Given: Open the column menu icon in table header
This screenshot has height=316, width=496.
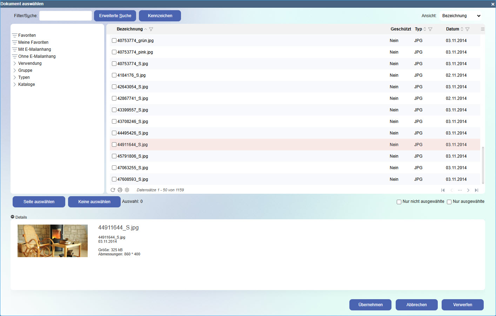Looking at the screenshot, I should (483, 29).
